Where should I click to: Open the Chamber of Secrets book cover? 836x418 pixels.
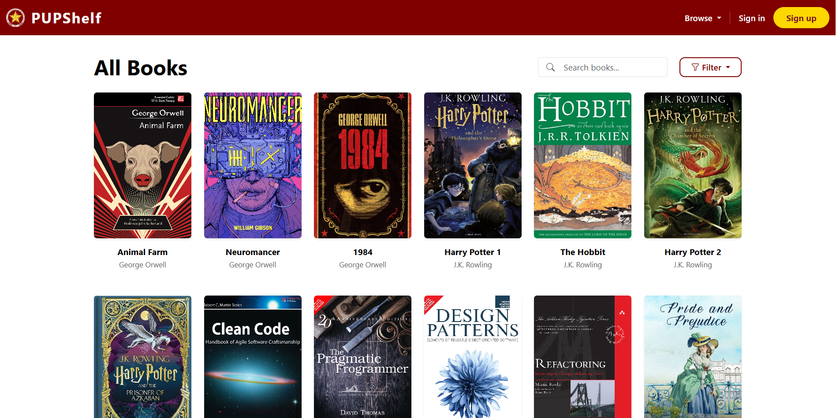click(693, 165)
